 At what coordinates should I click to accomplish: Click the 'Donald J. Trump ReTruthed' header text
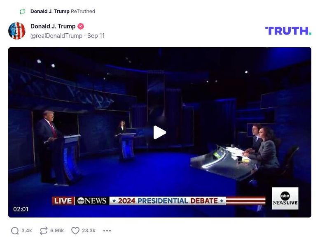coord(63,12)
